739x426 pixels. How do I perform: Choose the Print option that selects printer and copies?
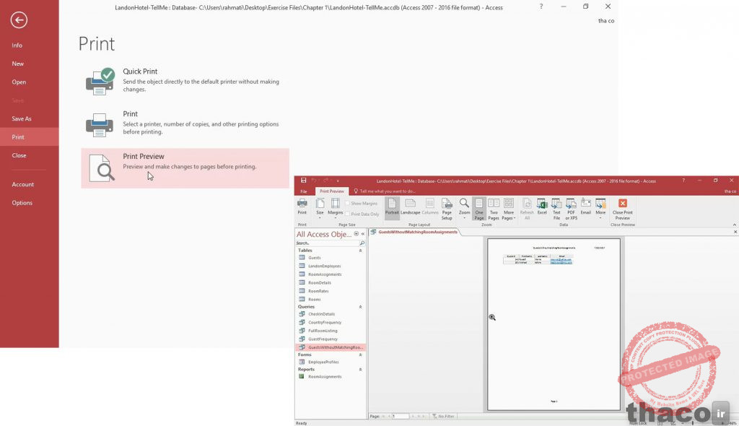pyautogui.click(x=185, y=123)
